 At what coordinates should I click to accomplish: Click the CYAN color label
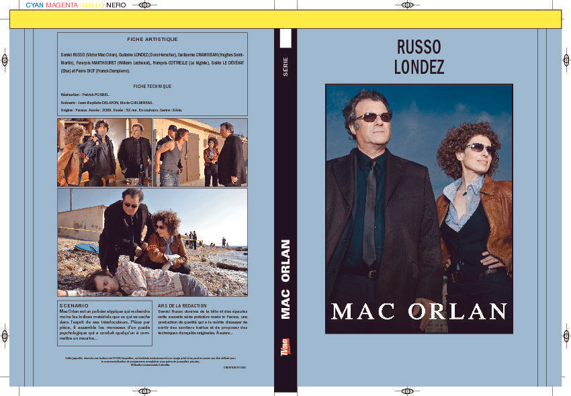tap(34, 5)
